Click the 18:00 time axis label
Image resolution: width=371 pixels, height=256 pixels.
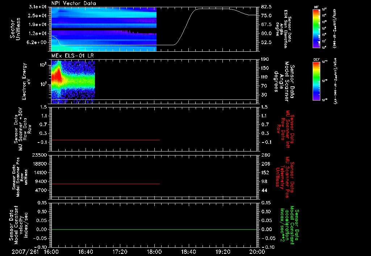(x=154, y=252)
